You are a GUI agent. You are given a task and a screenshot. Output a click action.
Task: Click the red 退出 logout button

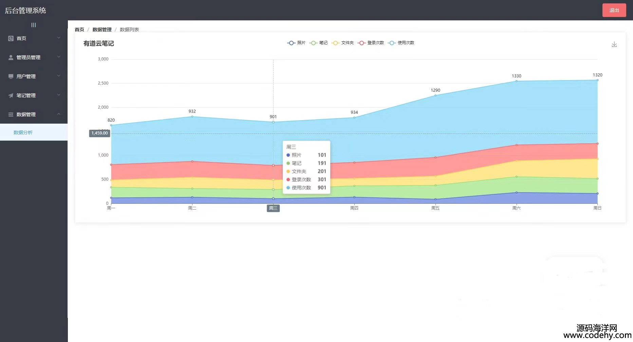coord(614,10)
